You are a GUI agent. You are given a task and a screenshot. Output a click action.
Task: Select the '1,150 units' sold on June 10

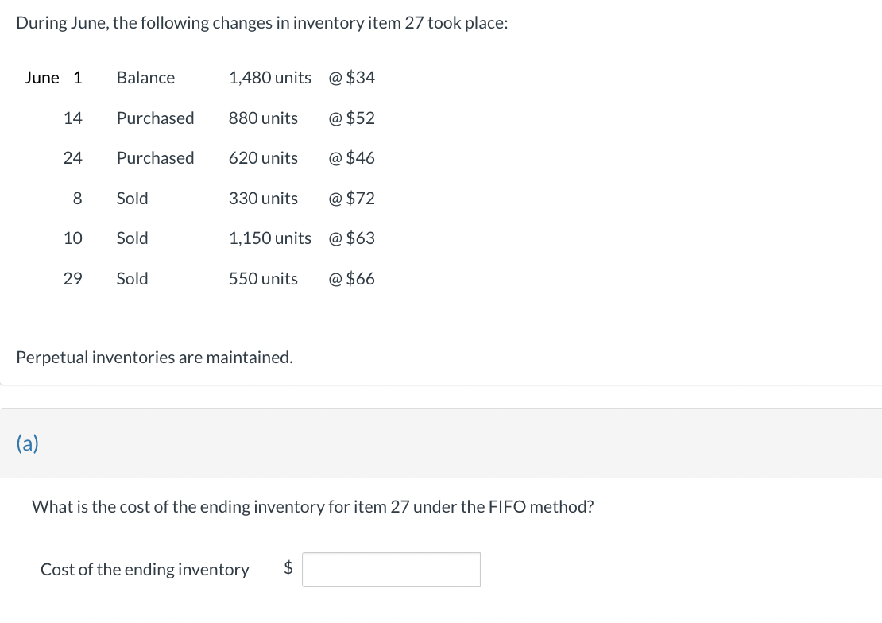coord(270,238)
